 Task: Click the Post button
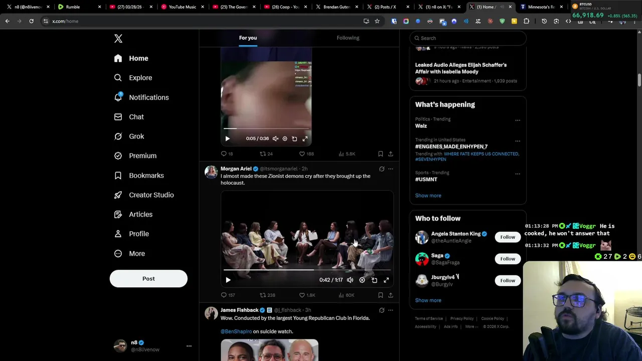click(148, 279)
